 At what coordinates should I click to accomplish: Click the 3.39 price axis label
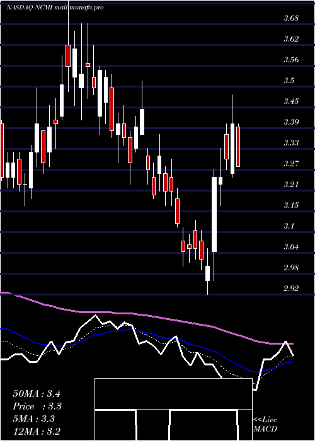[x=290, y=122]
